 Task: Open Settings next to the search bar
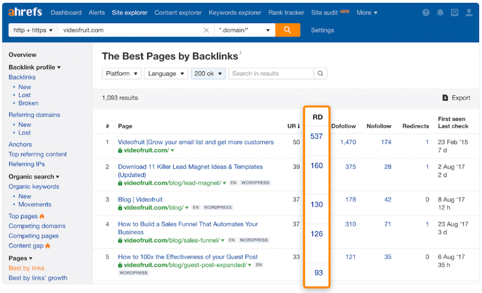(322, 30)
